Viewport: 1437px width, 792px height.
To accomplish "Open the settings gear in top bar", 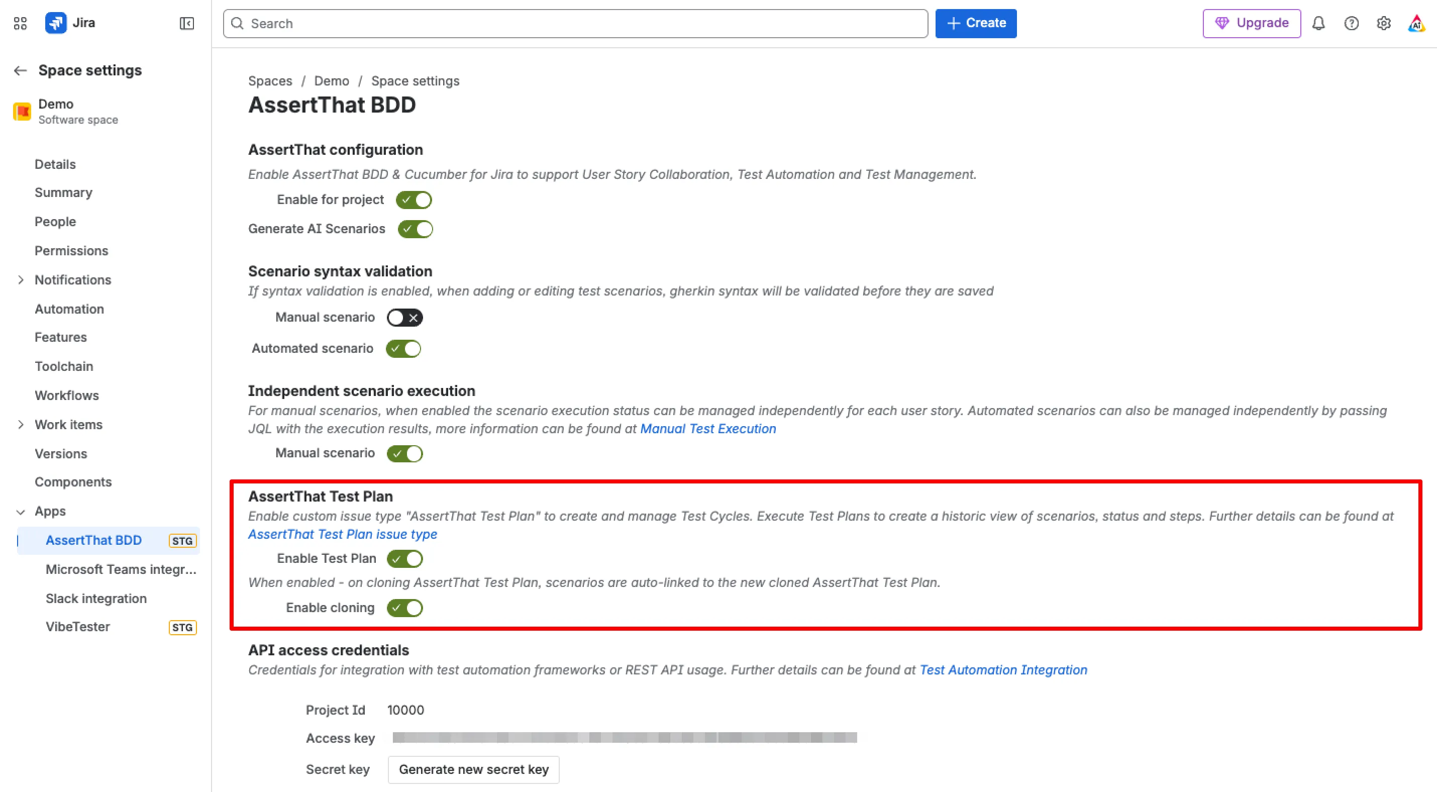I will (x=1383, y=24).
